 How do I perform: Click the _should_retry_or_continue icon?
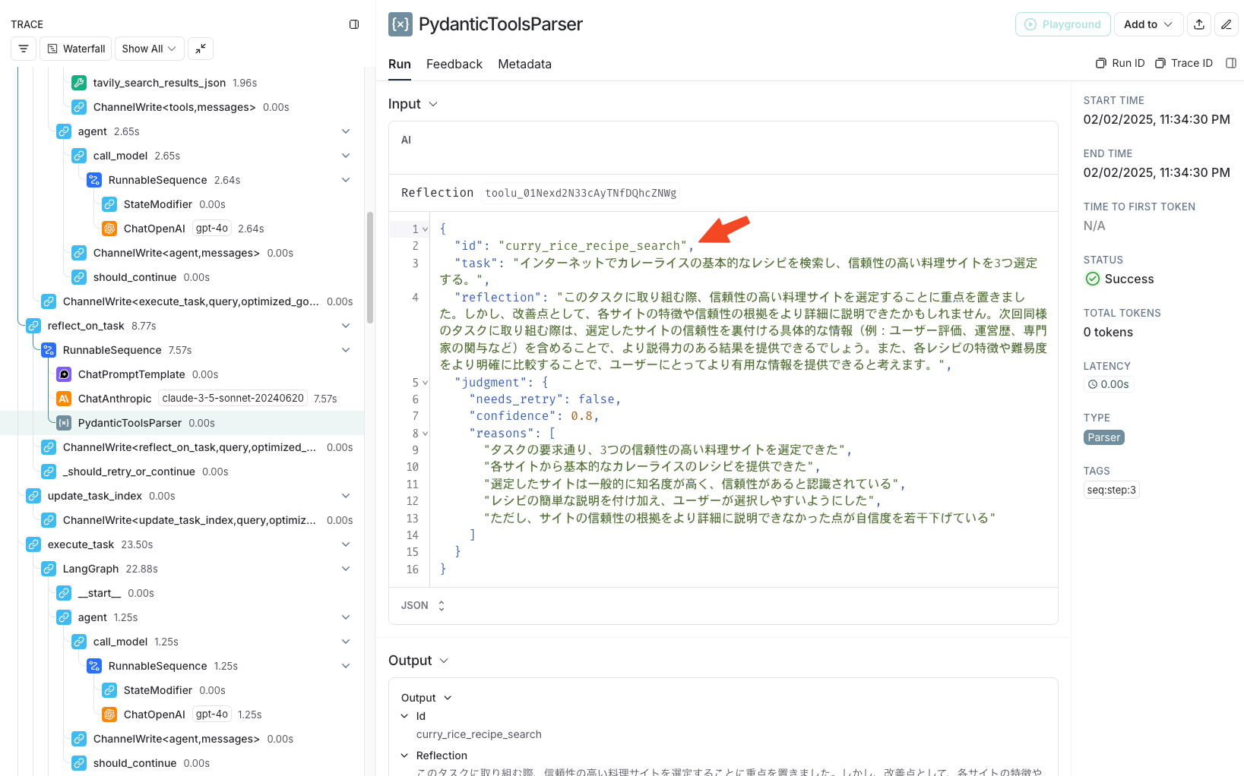49,472
